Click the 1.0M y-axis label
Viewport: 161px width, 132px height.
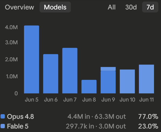click(12, 76)
